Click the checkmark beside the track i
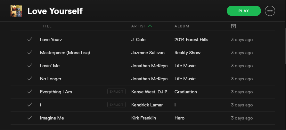 (x=30, y=105)
